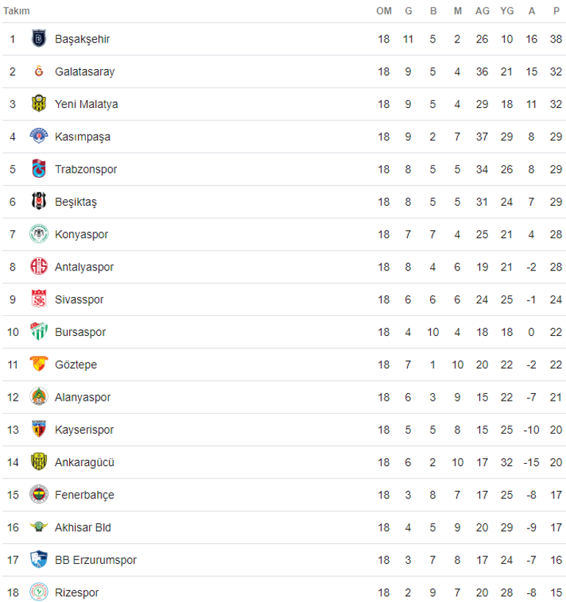Click the Göztepe club logo
Screen dimensions: 566x602
pos(39,364)
